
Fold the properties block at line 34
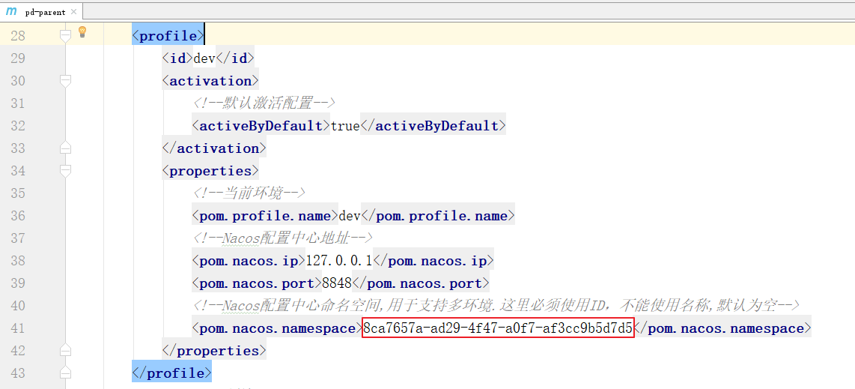[x=65, y=170]
